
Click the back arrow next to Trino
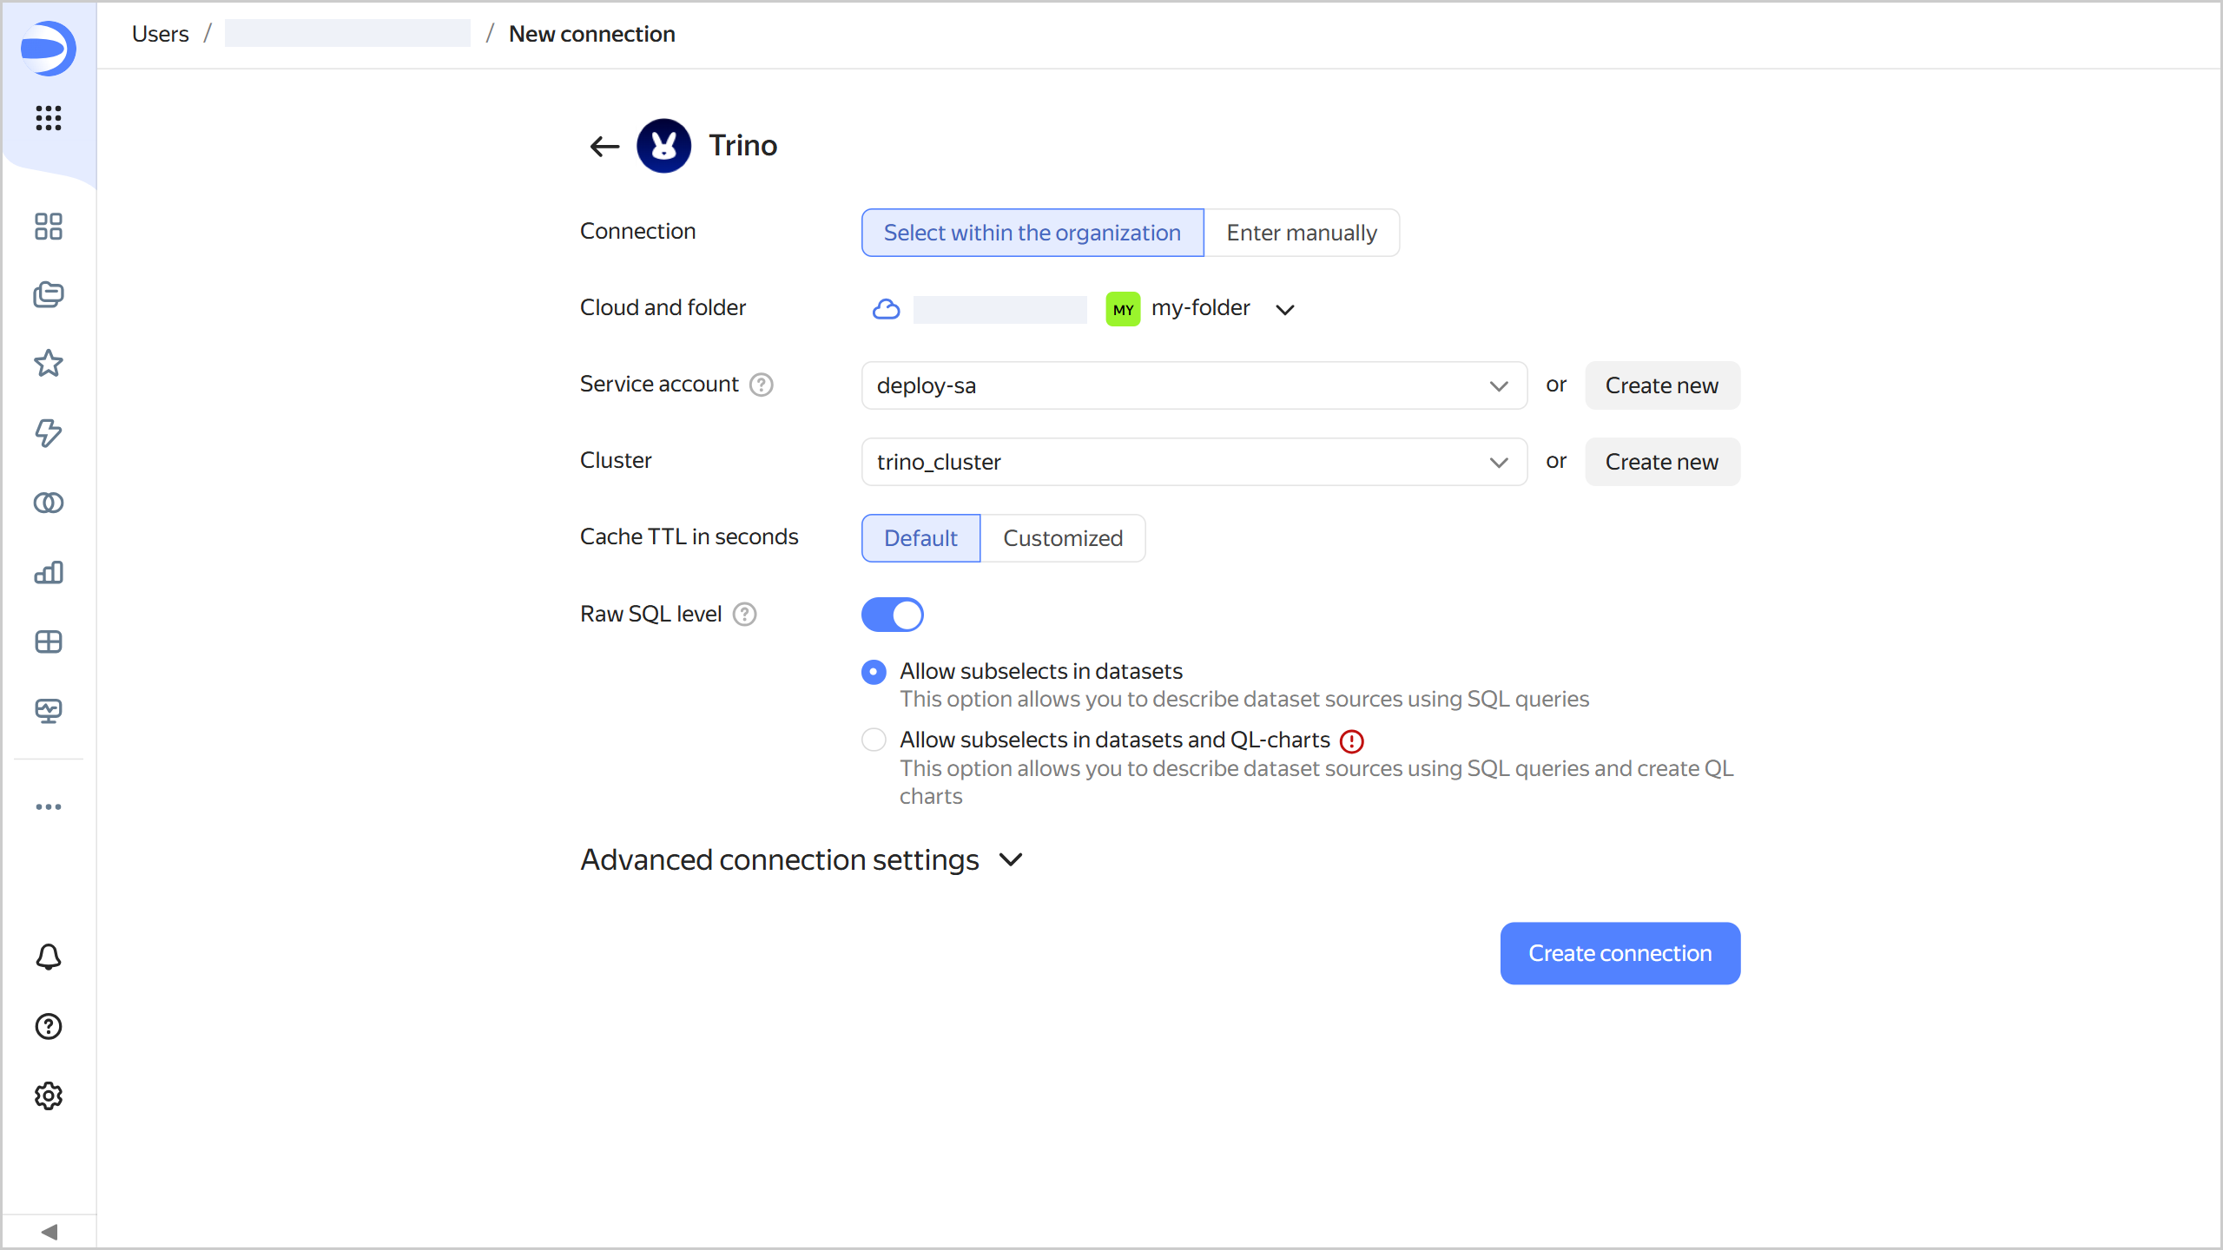pyautogui.click(x=604, y=146)
